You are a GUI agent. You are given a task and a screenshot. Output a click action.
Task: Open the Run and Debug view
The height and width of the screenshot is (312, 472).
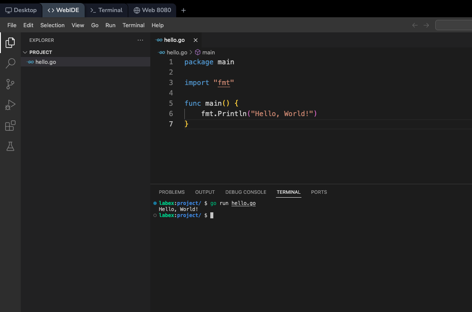[10, 105]
